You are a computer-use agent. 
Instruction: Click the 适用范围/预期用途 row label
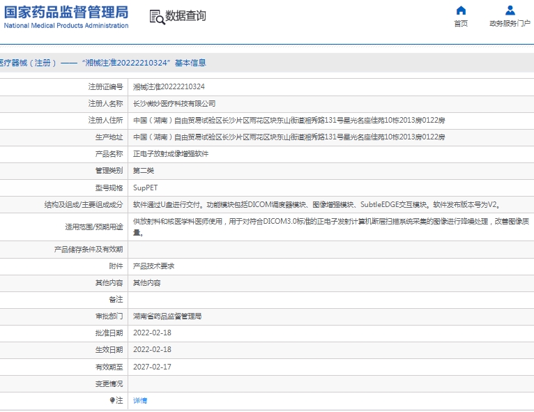(x=94, y=227)
